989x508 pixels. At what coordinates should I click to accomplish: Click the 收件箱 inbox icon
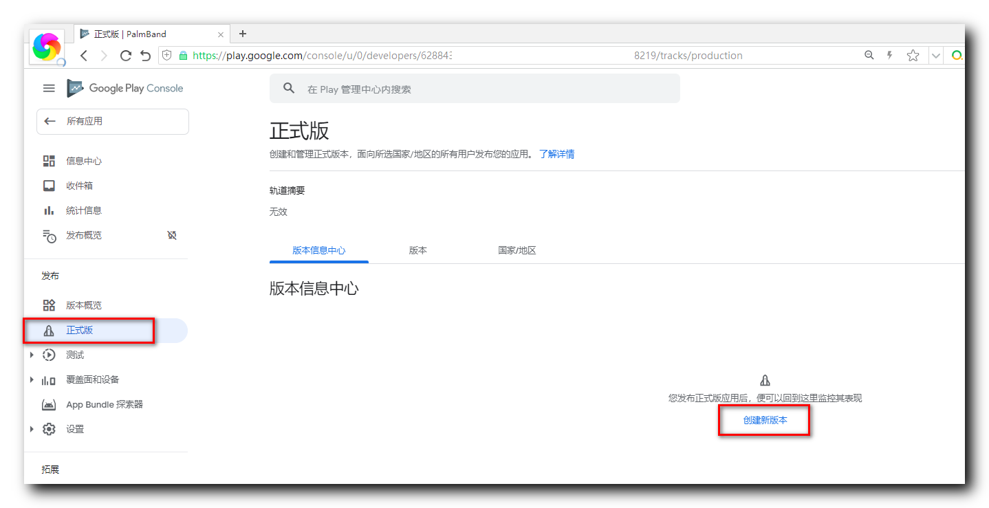coord(49,186)
